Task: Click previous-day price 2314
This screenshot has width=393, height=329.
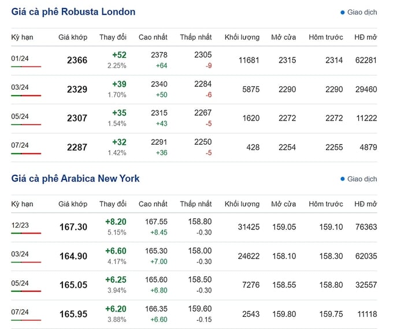Action: (x=334, y=60)
